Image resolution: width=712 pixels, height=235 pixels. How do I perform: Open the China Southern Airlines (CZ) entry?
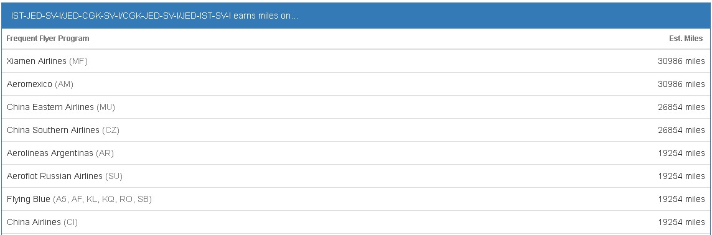click(355, 130)
